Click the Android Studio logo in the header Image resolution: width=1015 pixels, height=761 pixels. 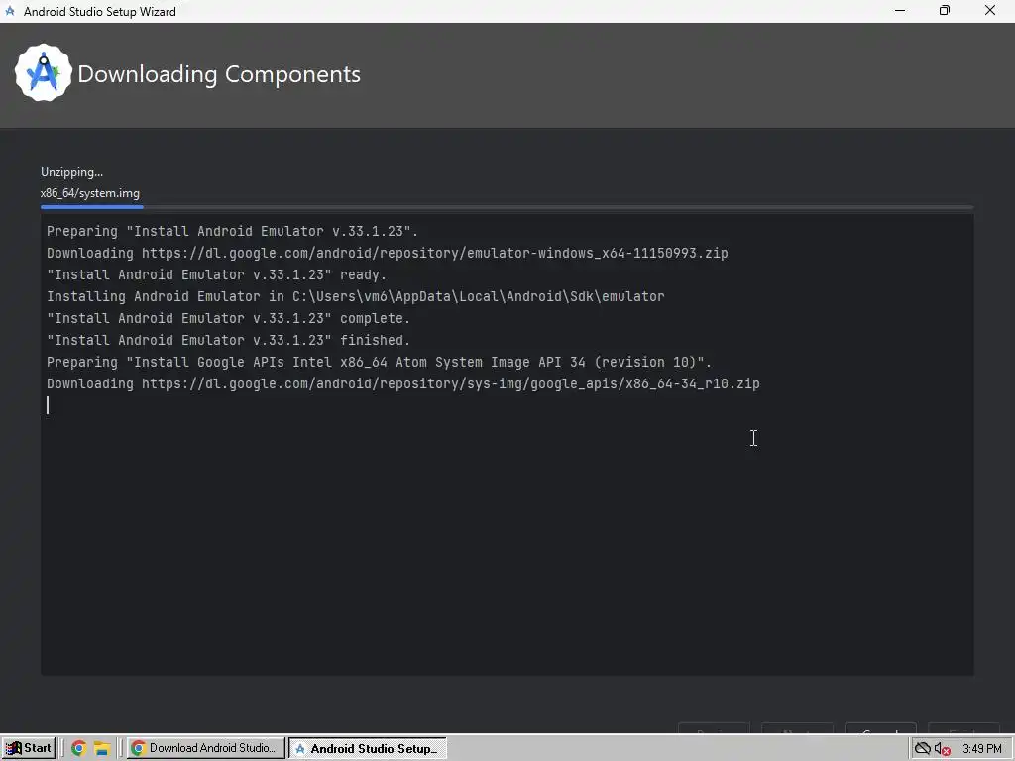click(44, 72)
